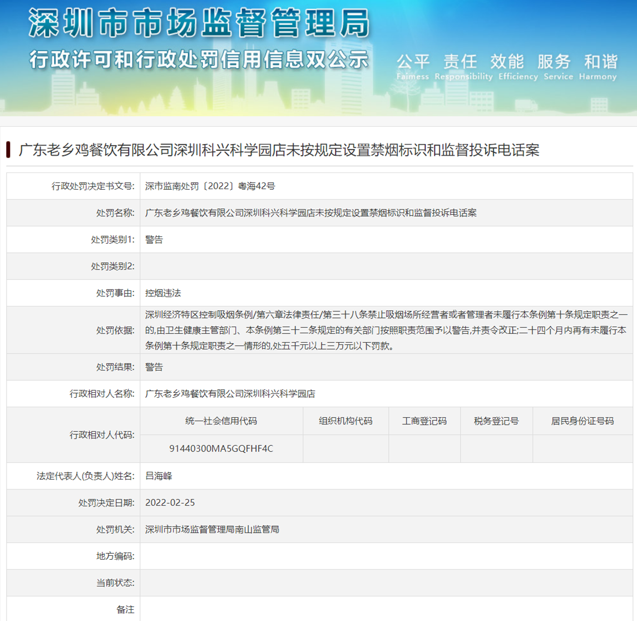Click the 行政相对人名称 label
The width and height of the screenshot is (637, 621).
pyautogui.click(x=102, y=394)
